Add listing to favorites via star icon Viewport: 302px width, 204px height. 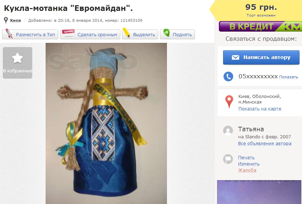17,58
